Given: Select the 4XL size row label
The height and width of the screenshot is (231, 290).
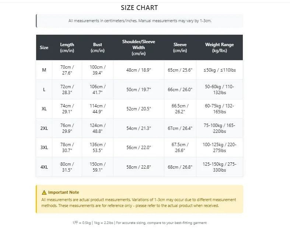Looking at the screenshot, I should tap(44, 167).
